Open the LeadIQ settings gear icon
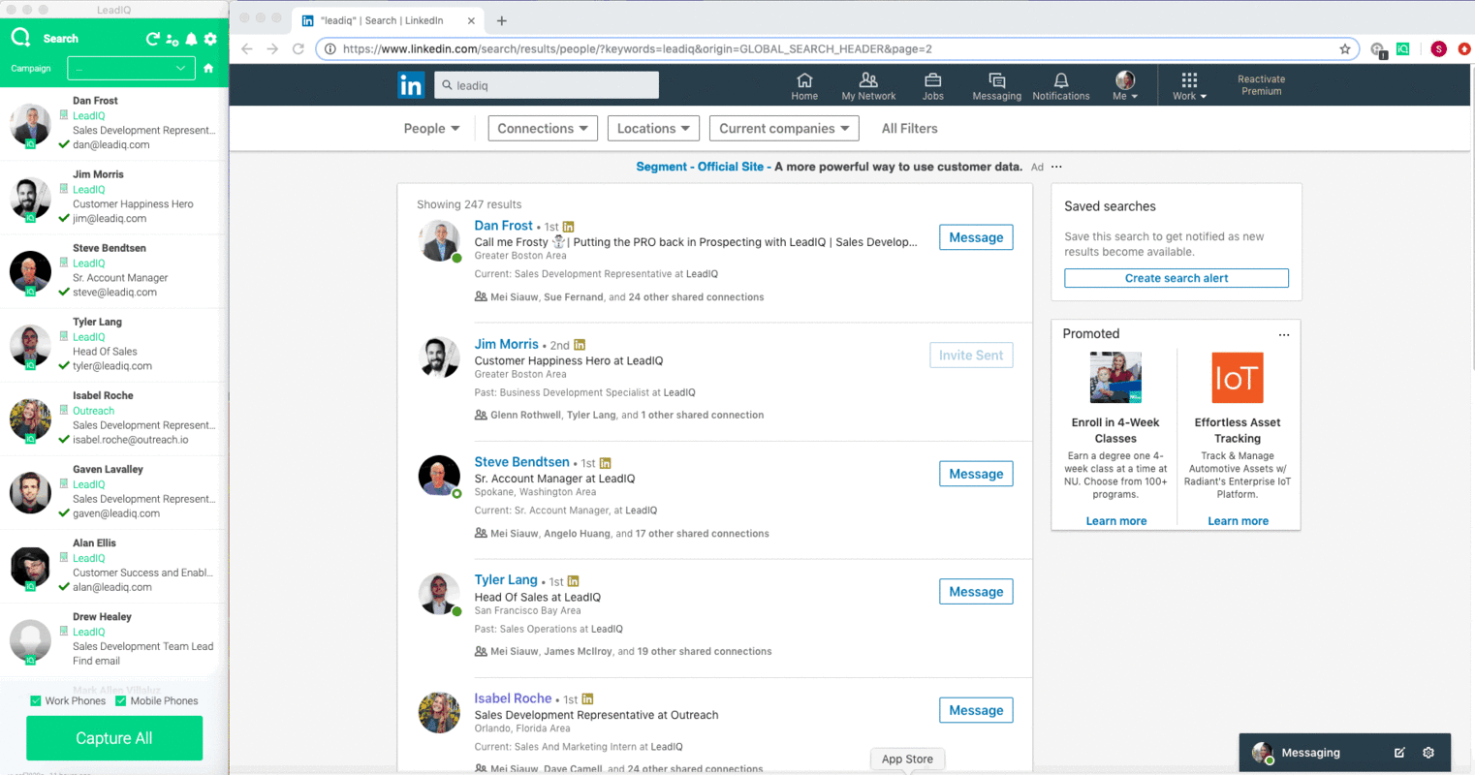This screenshot has width=1475, height=775. 210,39
